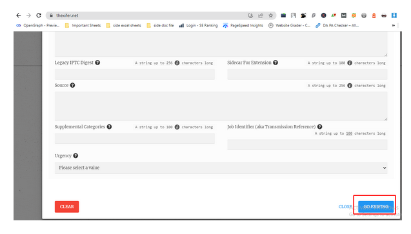Open the Urgency select dropdown

click(x=221, y=168)
